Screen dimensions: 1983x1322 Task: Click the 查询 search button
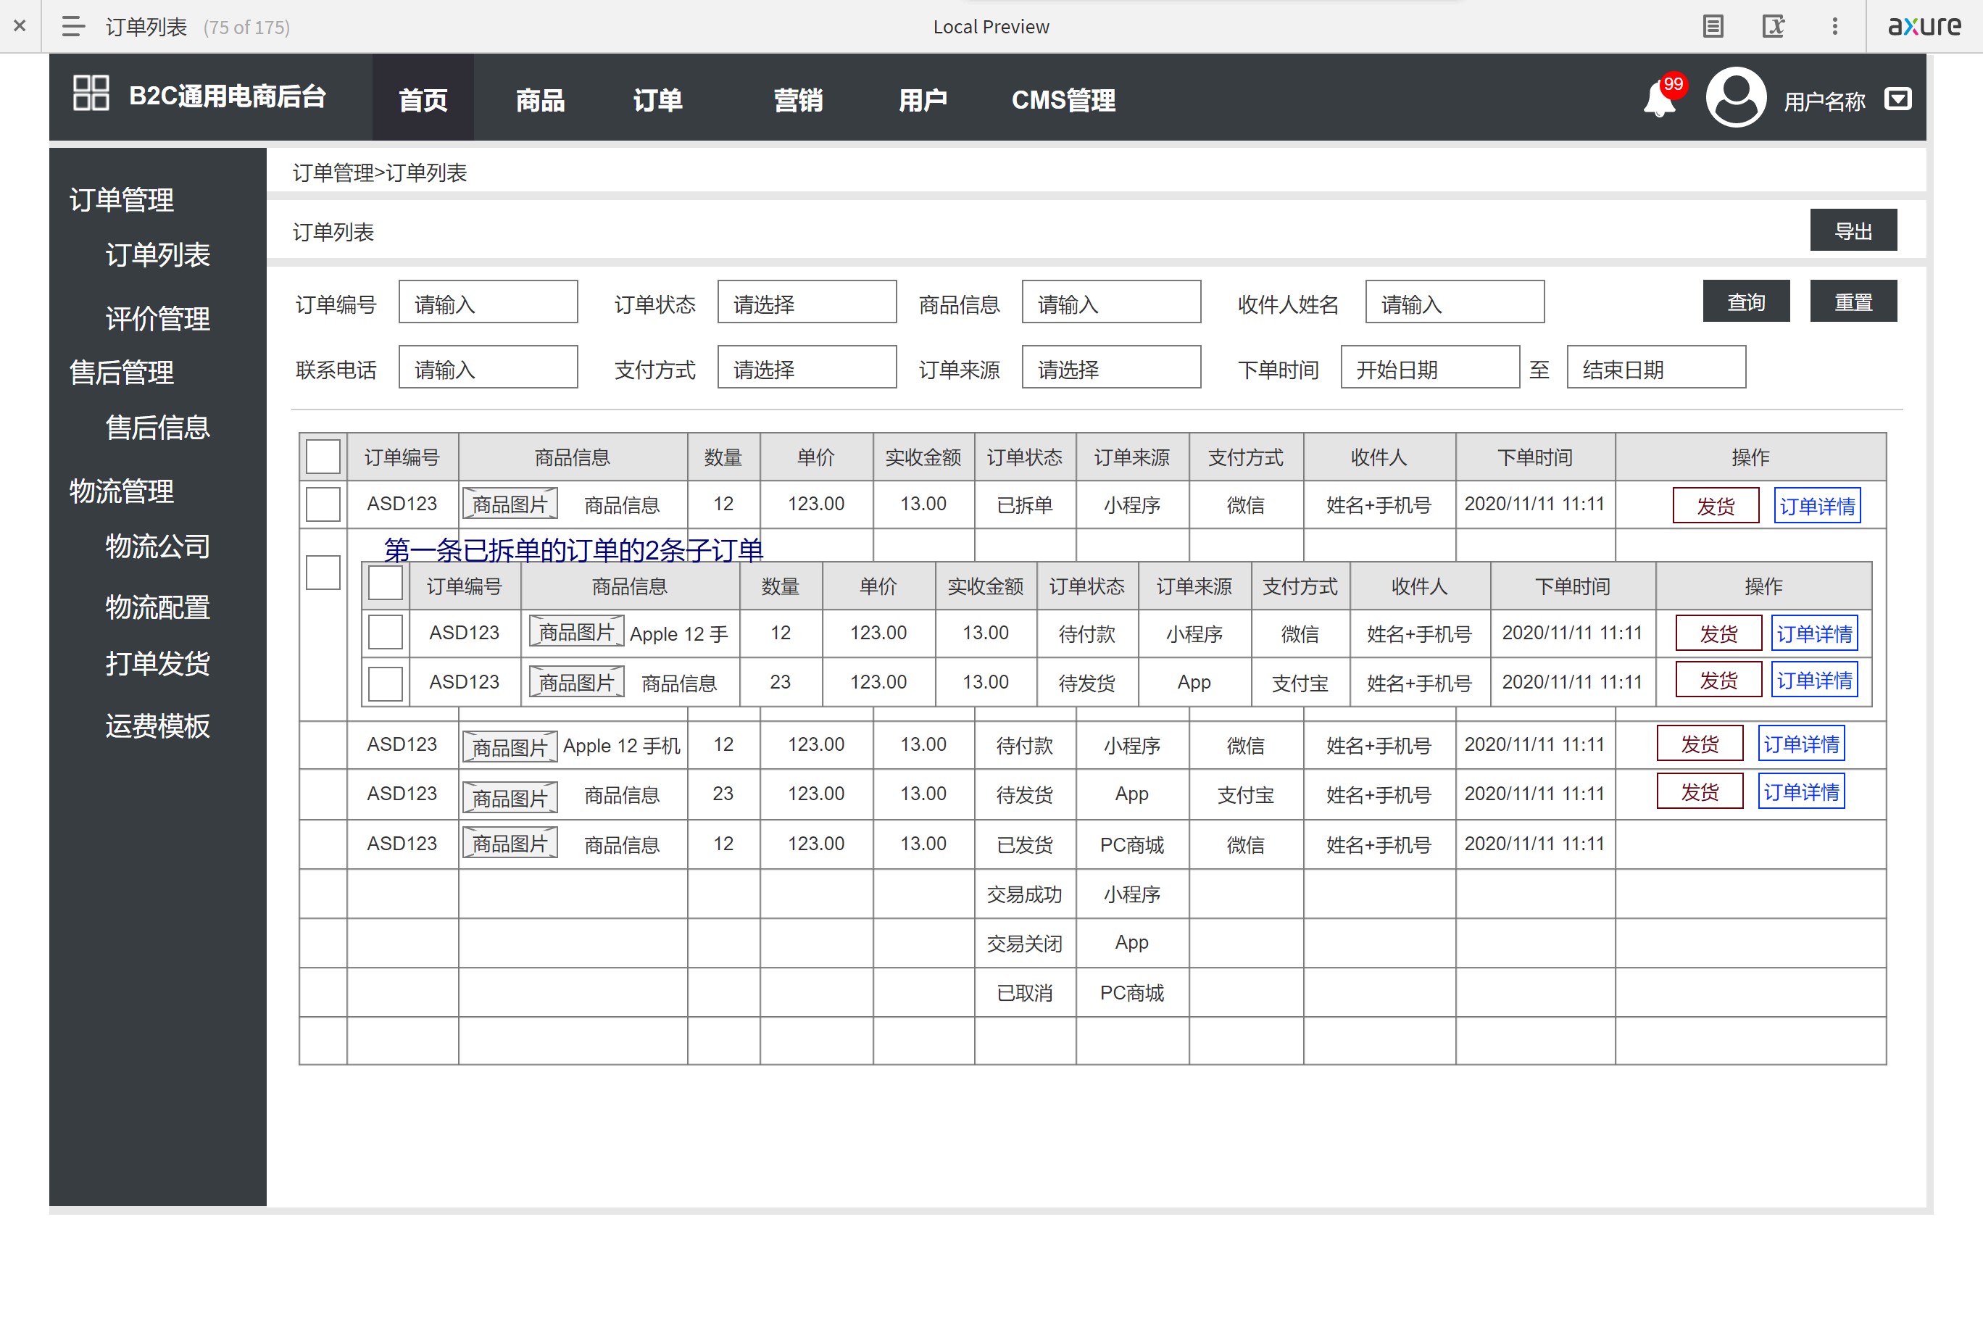(x=1746, y=302)
